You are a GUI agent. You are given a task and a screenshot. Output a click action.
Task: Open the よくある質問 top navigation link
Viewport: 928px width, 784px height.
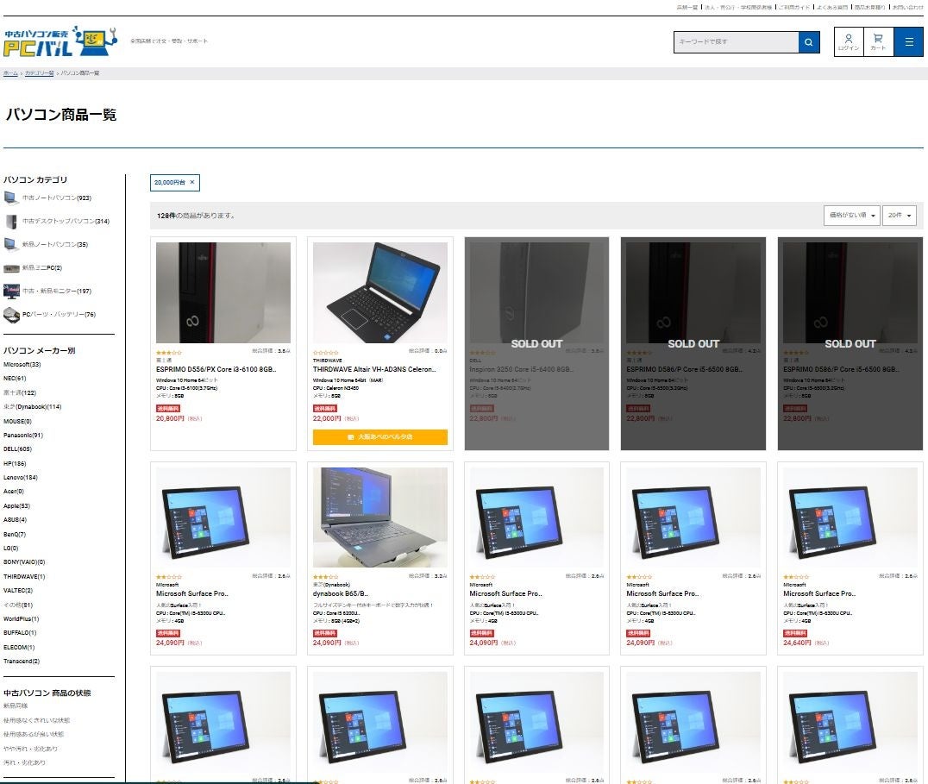click(x=831, y=7)
